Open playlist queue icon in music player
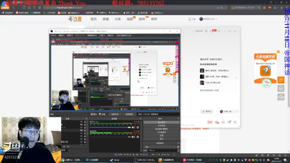 (235, 122)
